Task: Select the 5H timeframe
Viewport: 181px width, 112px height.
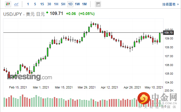Action: (x=63, y=4)
